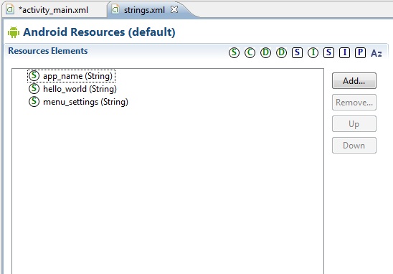Click the Up button
Screen dimensions: 393x274
(354, 124)
